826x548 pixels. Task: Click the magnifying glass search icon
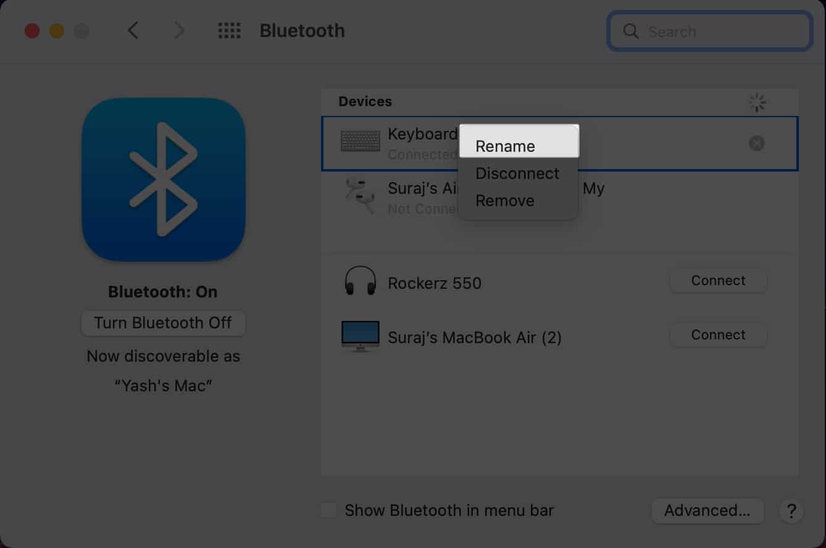(630, 31)
